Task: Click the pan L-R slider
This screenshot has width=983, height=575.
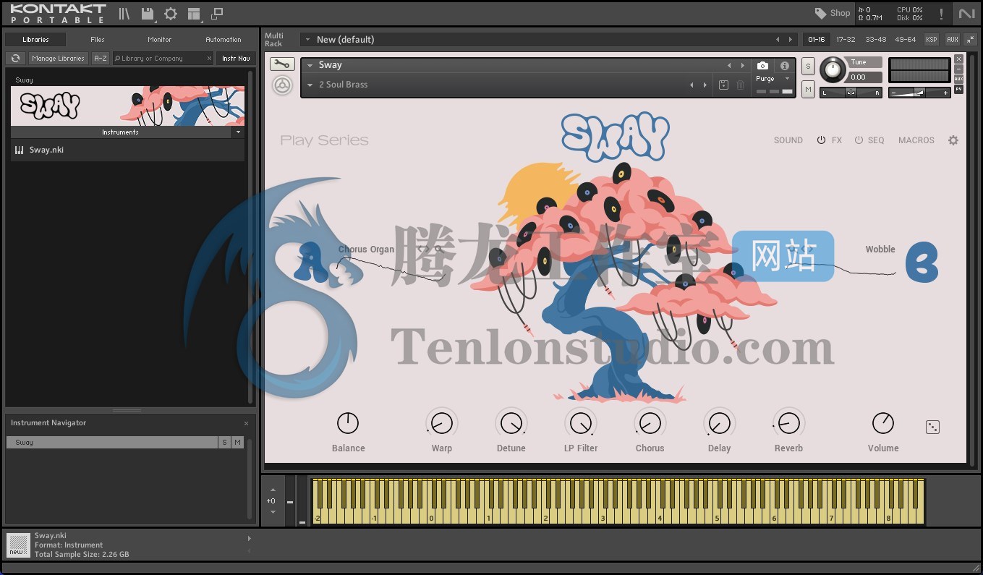Action: point(851,93)
